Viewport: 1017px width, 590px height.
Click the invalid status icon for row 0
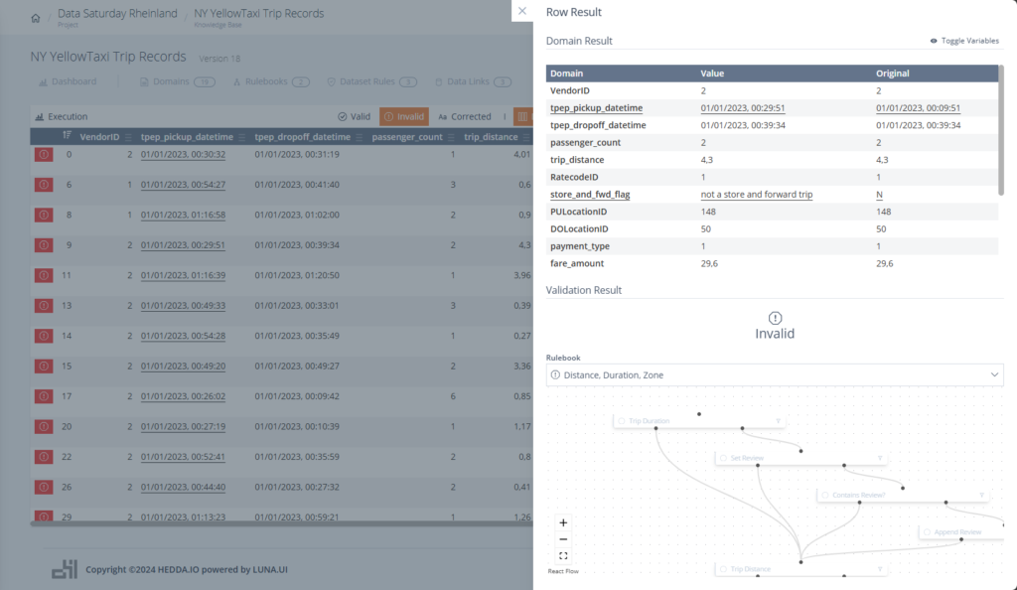tap(44, 155)
